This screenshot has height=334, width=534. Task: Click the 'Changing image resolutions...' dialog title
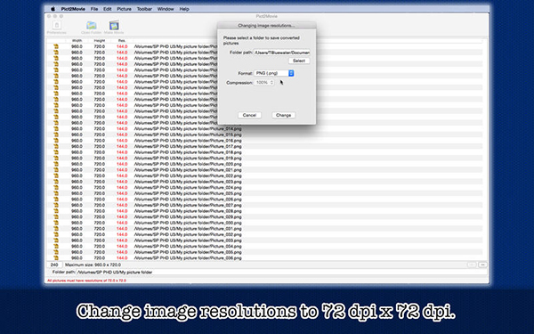tap(266, 26)
